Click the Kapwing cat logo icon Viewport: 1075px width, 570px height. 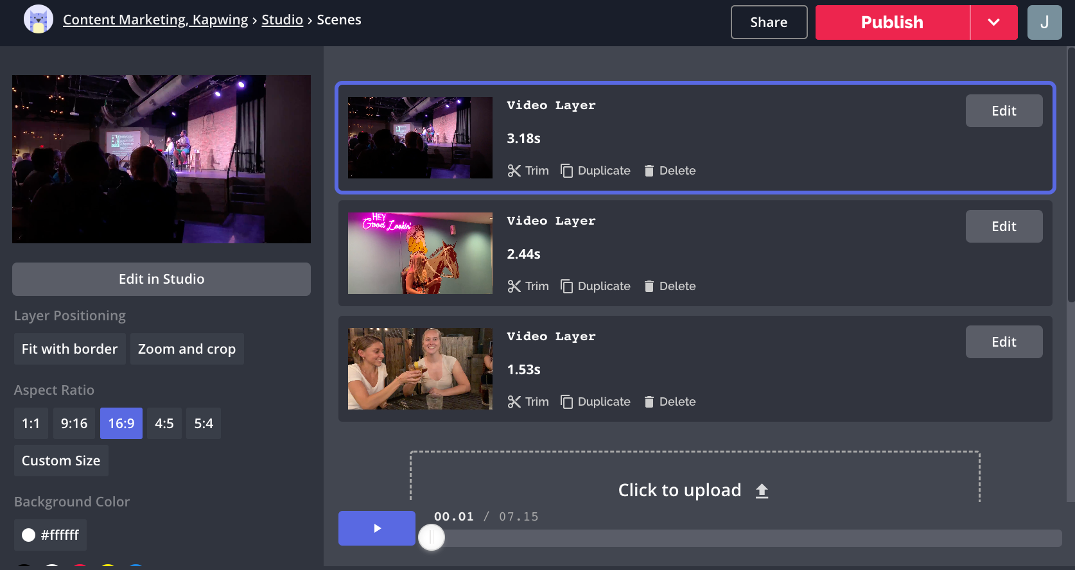[38, 20]
